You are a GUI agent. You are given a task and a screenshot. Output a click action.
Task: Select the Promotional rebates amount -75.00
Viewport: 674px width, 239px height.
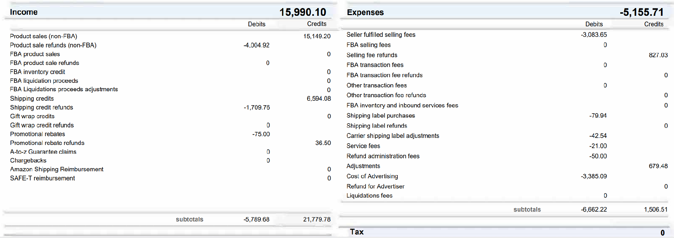[x=261, y=134]
